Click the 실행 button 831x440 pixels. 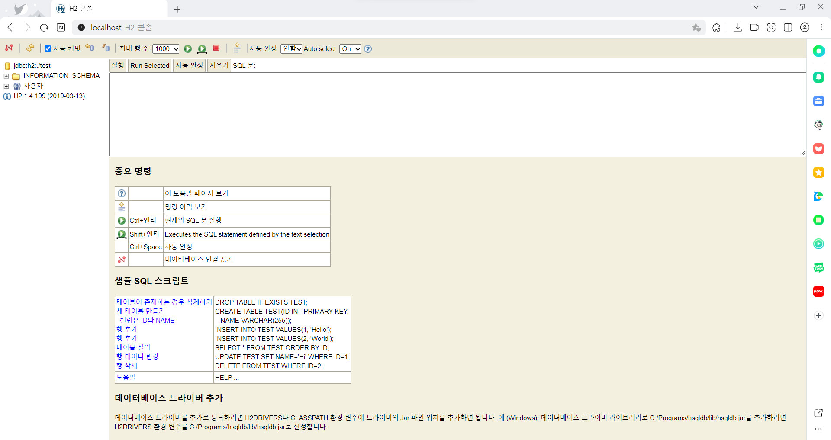tap(118, 65)
